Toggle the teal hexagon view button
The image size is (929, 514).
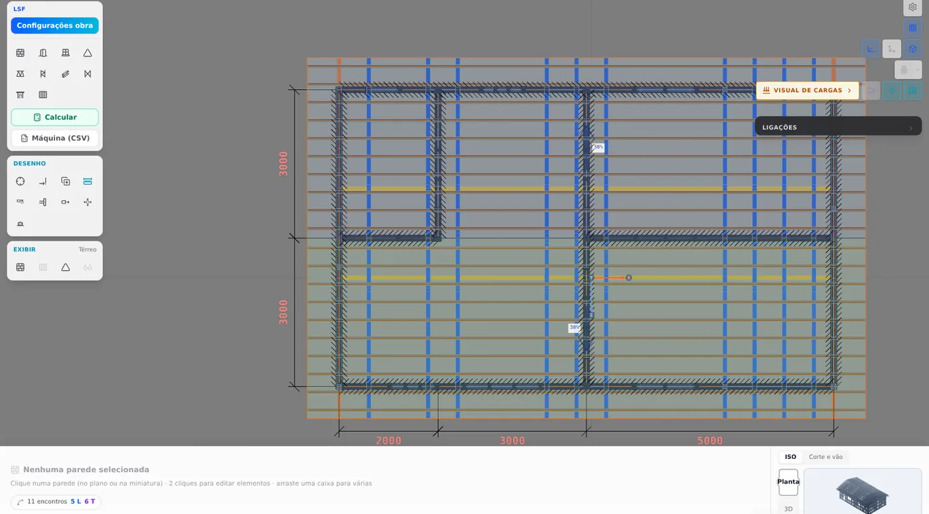coord(892,90)
